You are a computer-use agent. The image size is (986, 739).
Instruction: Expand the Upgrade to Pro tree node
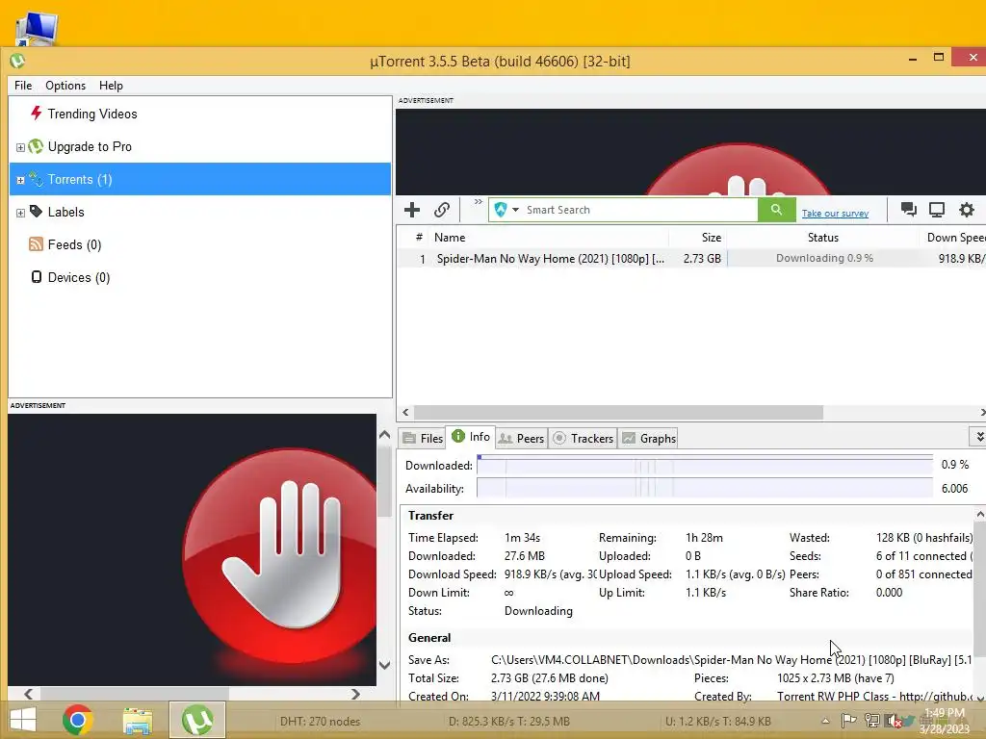(x=20, y=147)
